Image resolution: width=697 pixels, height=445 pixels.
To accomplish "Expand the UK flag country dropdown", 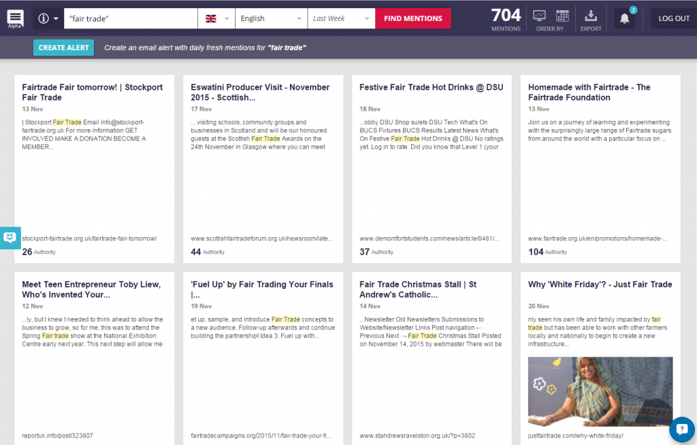I will tap(216, 18).
